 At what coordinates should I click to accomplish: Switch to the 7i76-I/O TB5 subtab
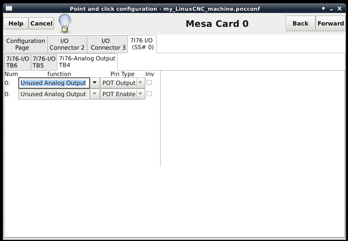coord(44,62)
